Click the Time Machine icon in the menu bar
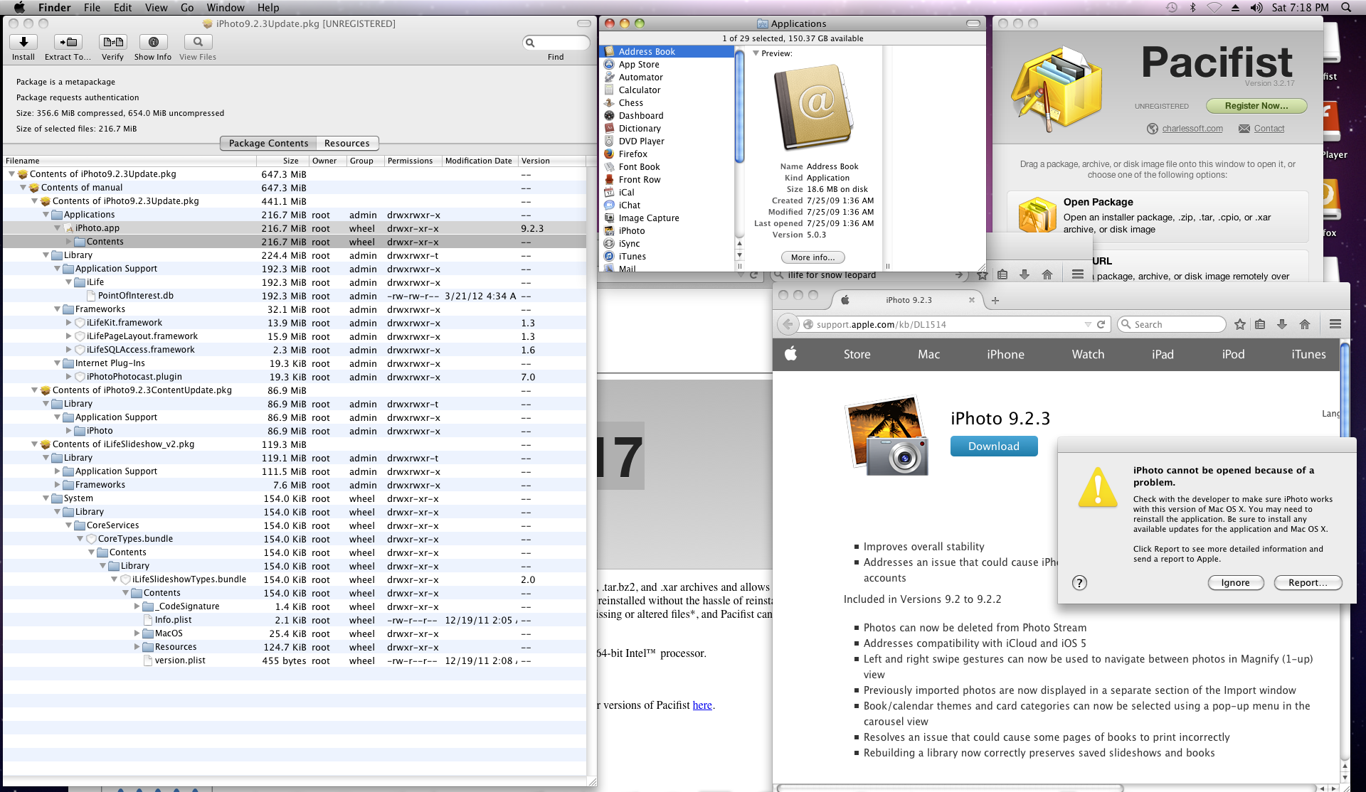The width and height of the screenshot is (1366, 792). pyautogui.click(x=1171, y=7)
